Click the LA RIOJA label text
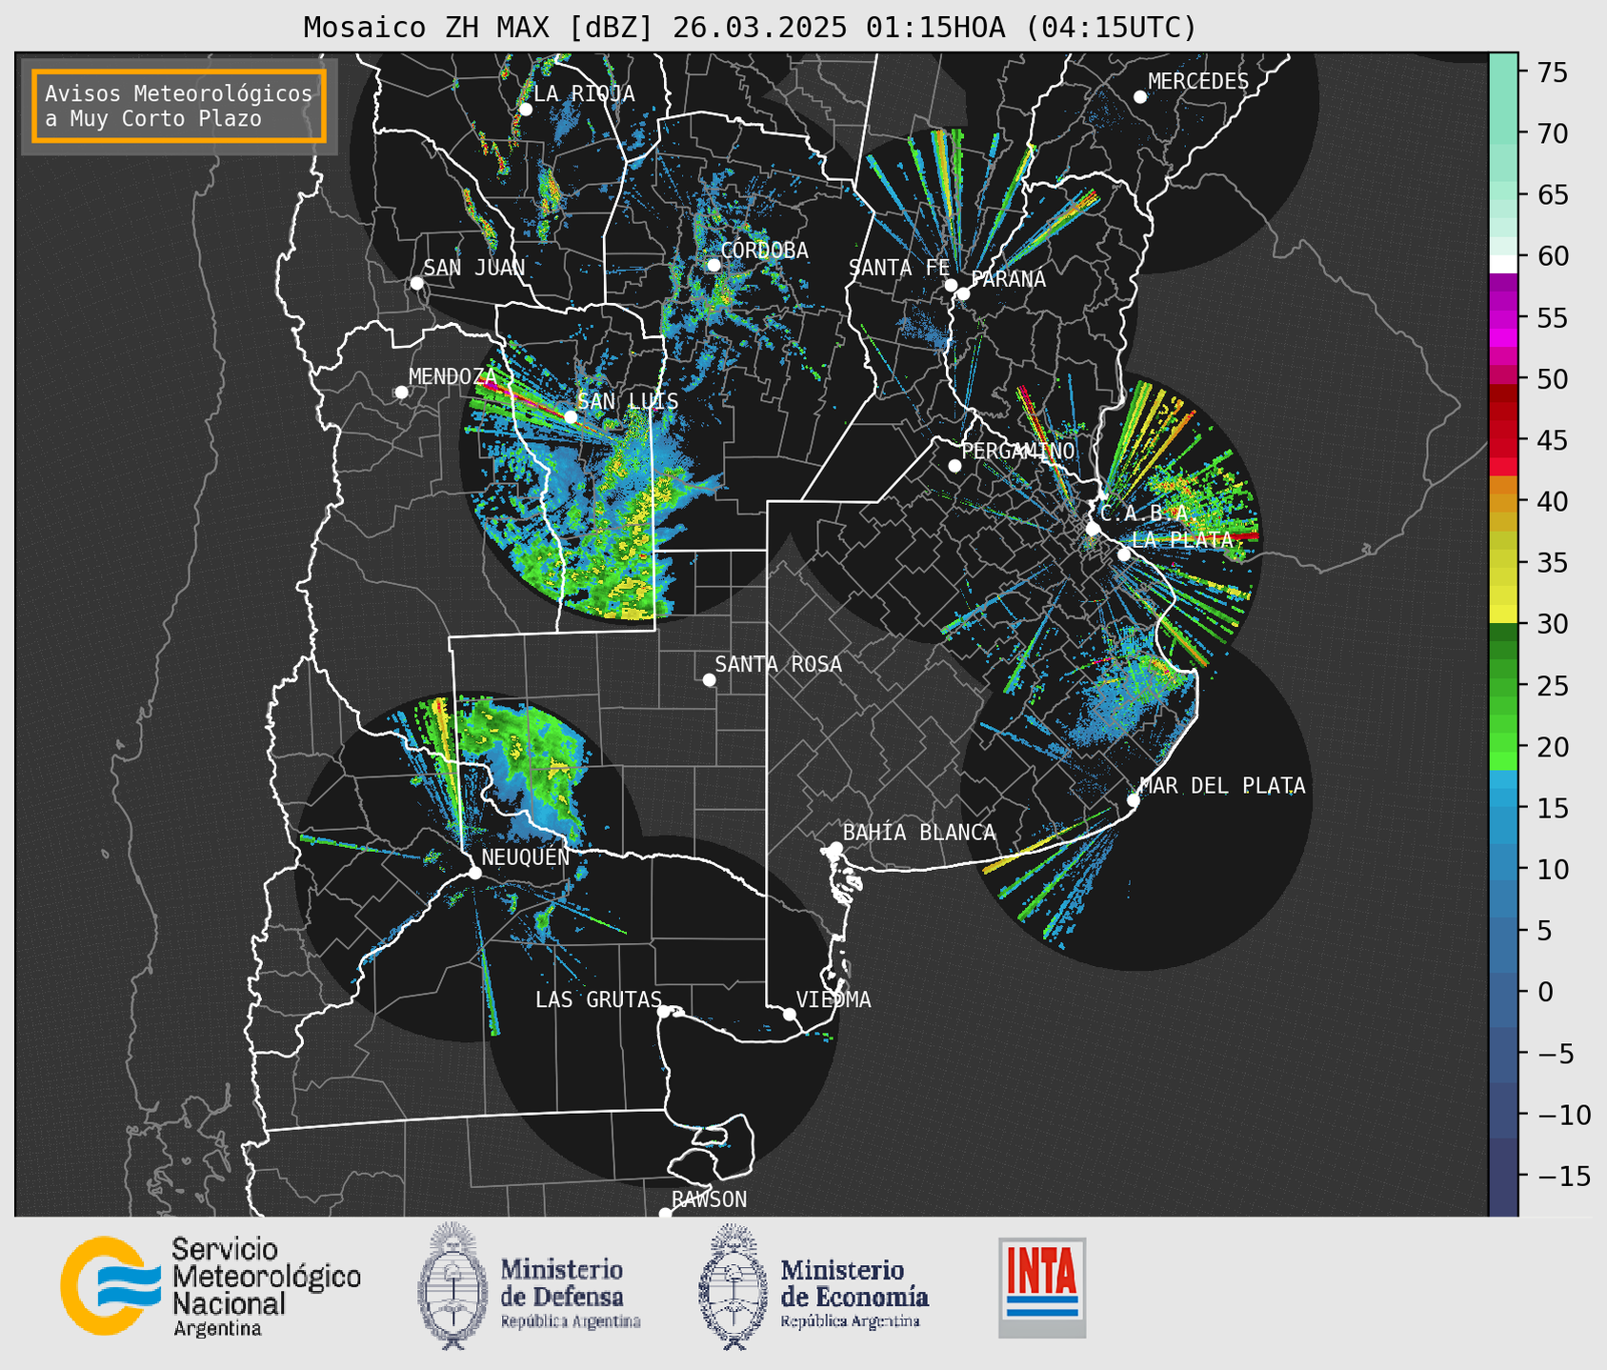This screenshot has height=1370, width=1607. tap(584, 93)
